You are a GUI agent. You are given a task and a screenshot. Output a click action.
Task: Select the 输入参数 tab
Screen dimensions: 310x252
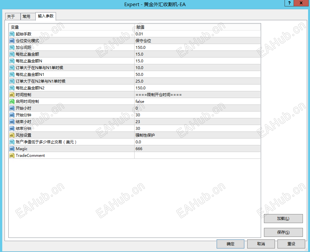[46, 16]
